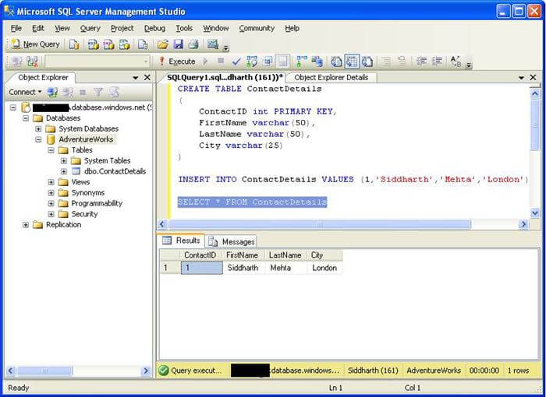Click the Analysis Services XMLA Query icon
This screenshot has height=397, width=546.
124,44
